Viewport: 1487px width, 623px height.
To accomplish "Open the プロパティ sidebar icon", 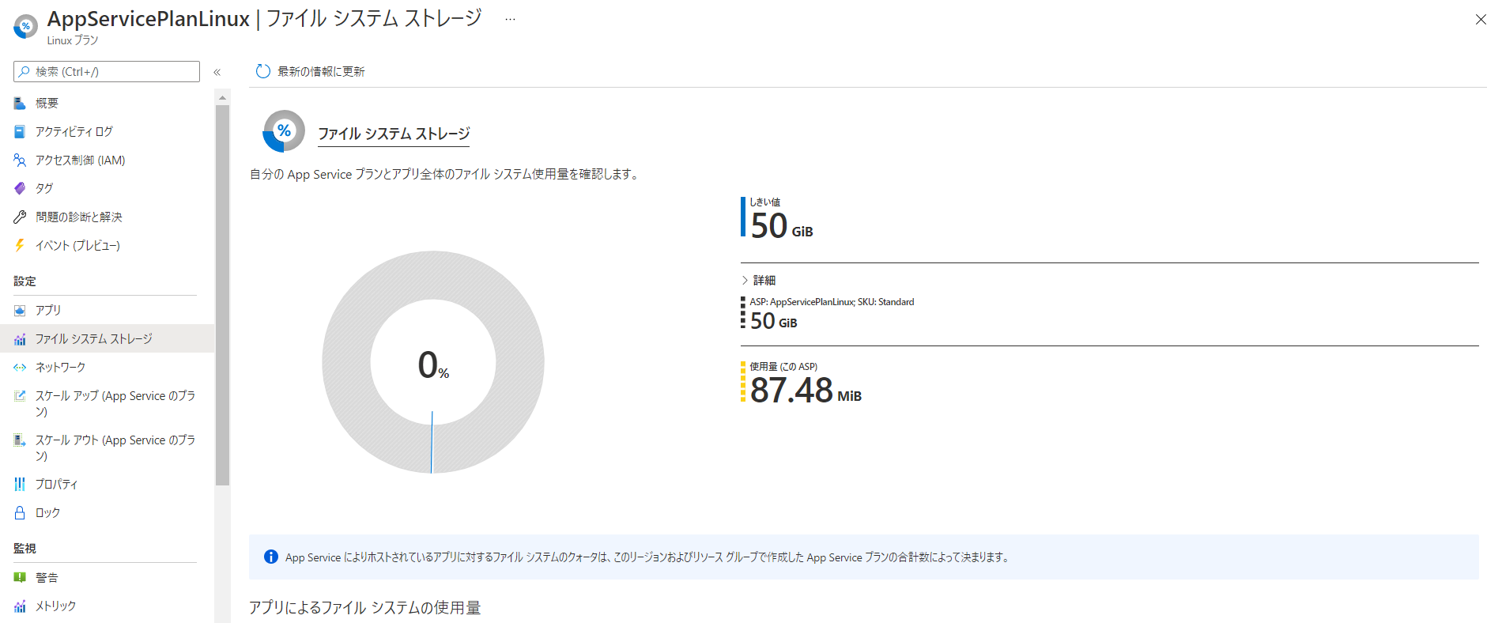I will pyautogui.click(x=20, y=484).
